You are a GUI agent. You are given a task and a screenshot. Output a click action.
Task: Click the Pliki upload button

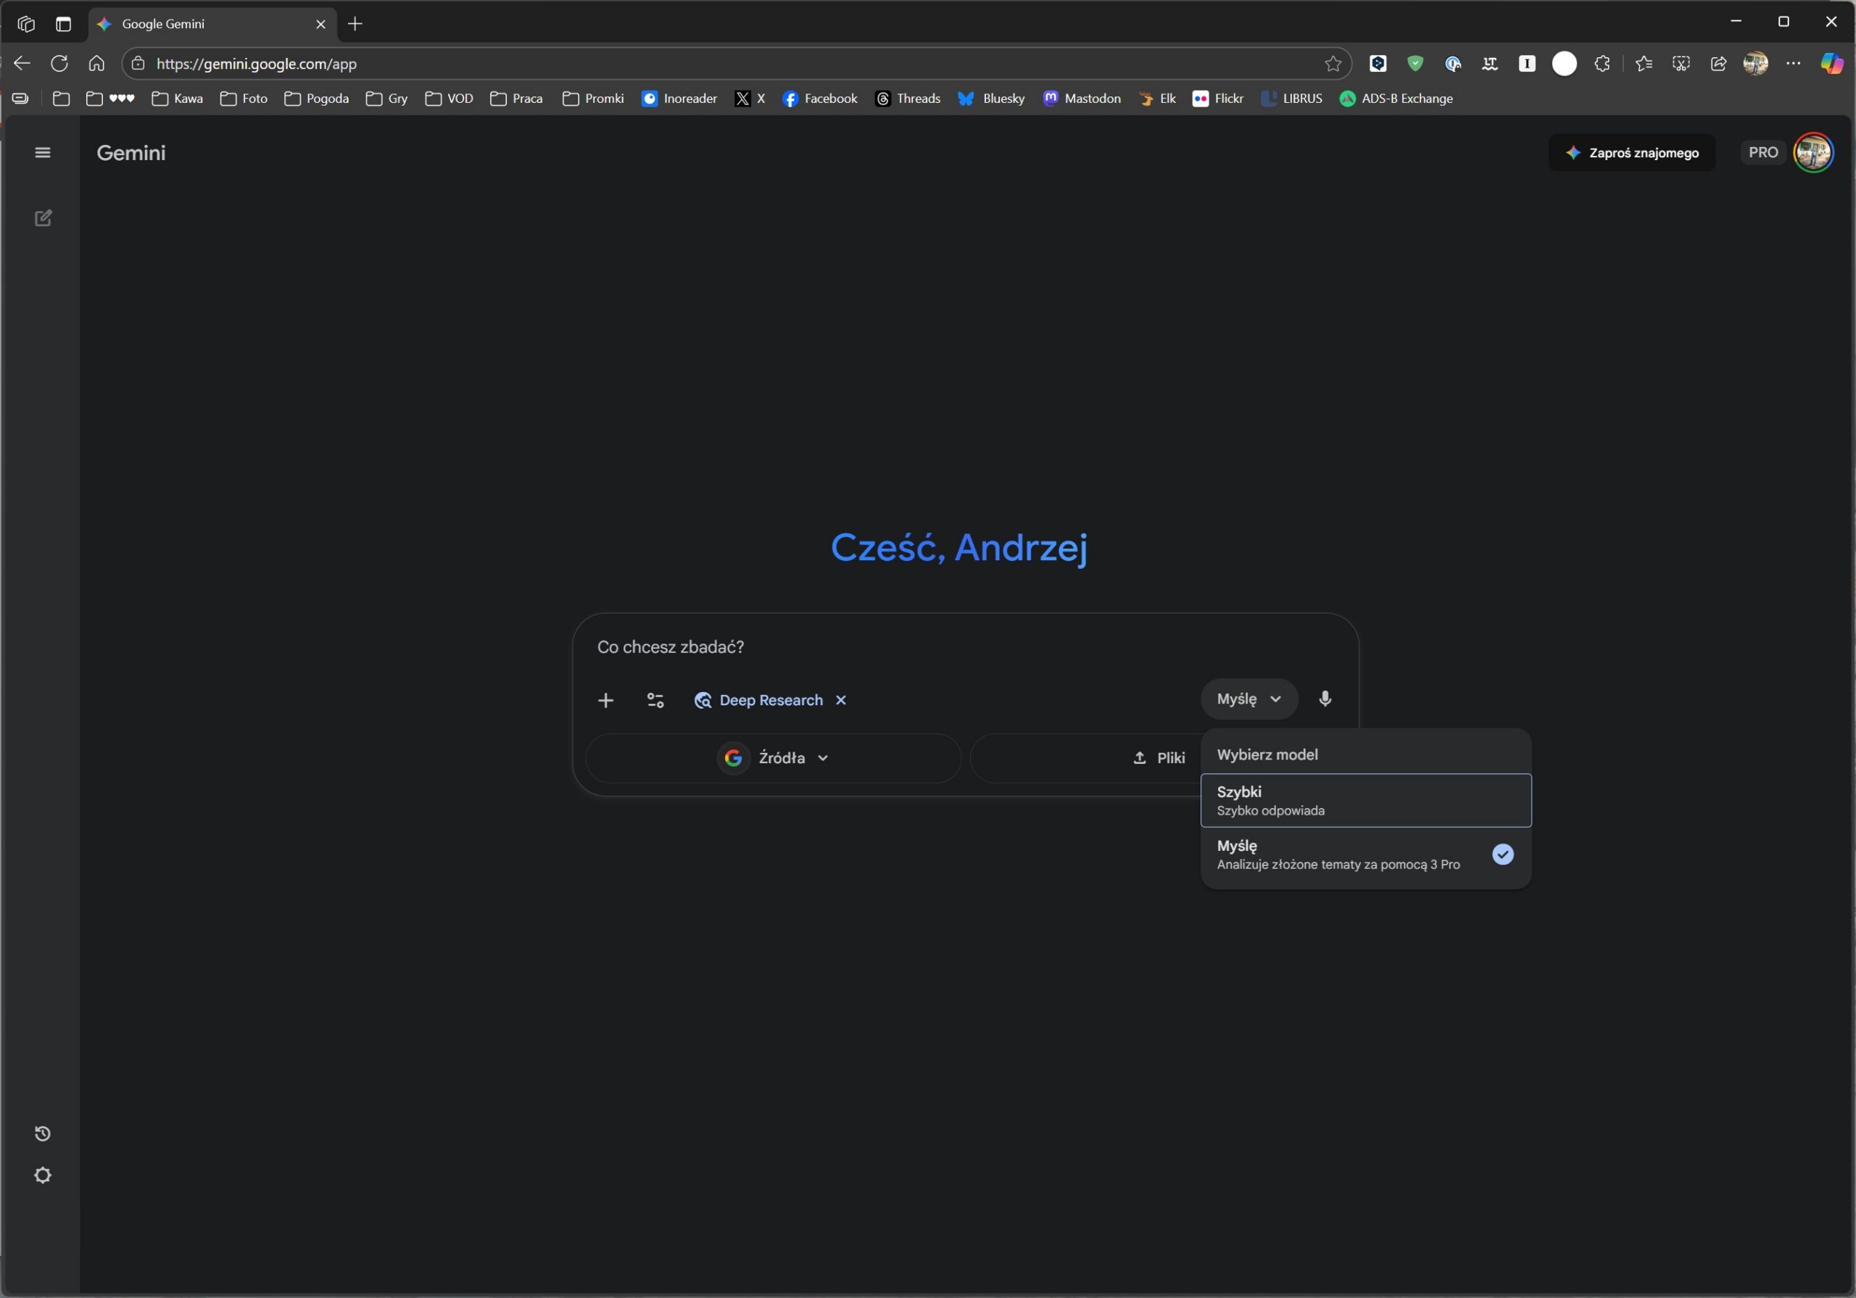click(1159, 758)
